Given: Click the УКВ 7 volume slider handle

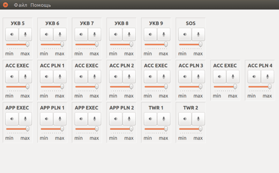Looking at the screenshot, I should (x=96, y=44).
